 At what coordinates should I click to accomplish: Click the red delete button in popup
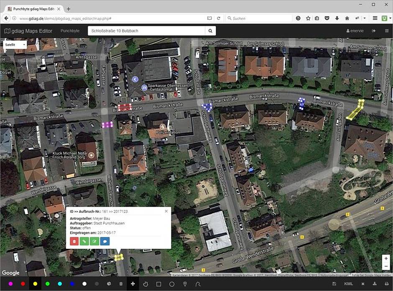[74, 240]
